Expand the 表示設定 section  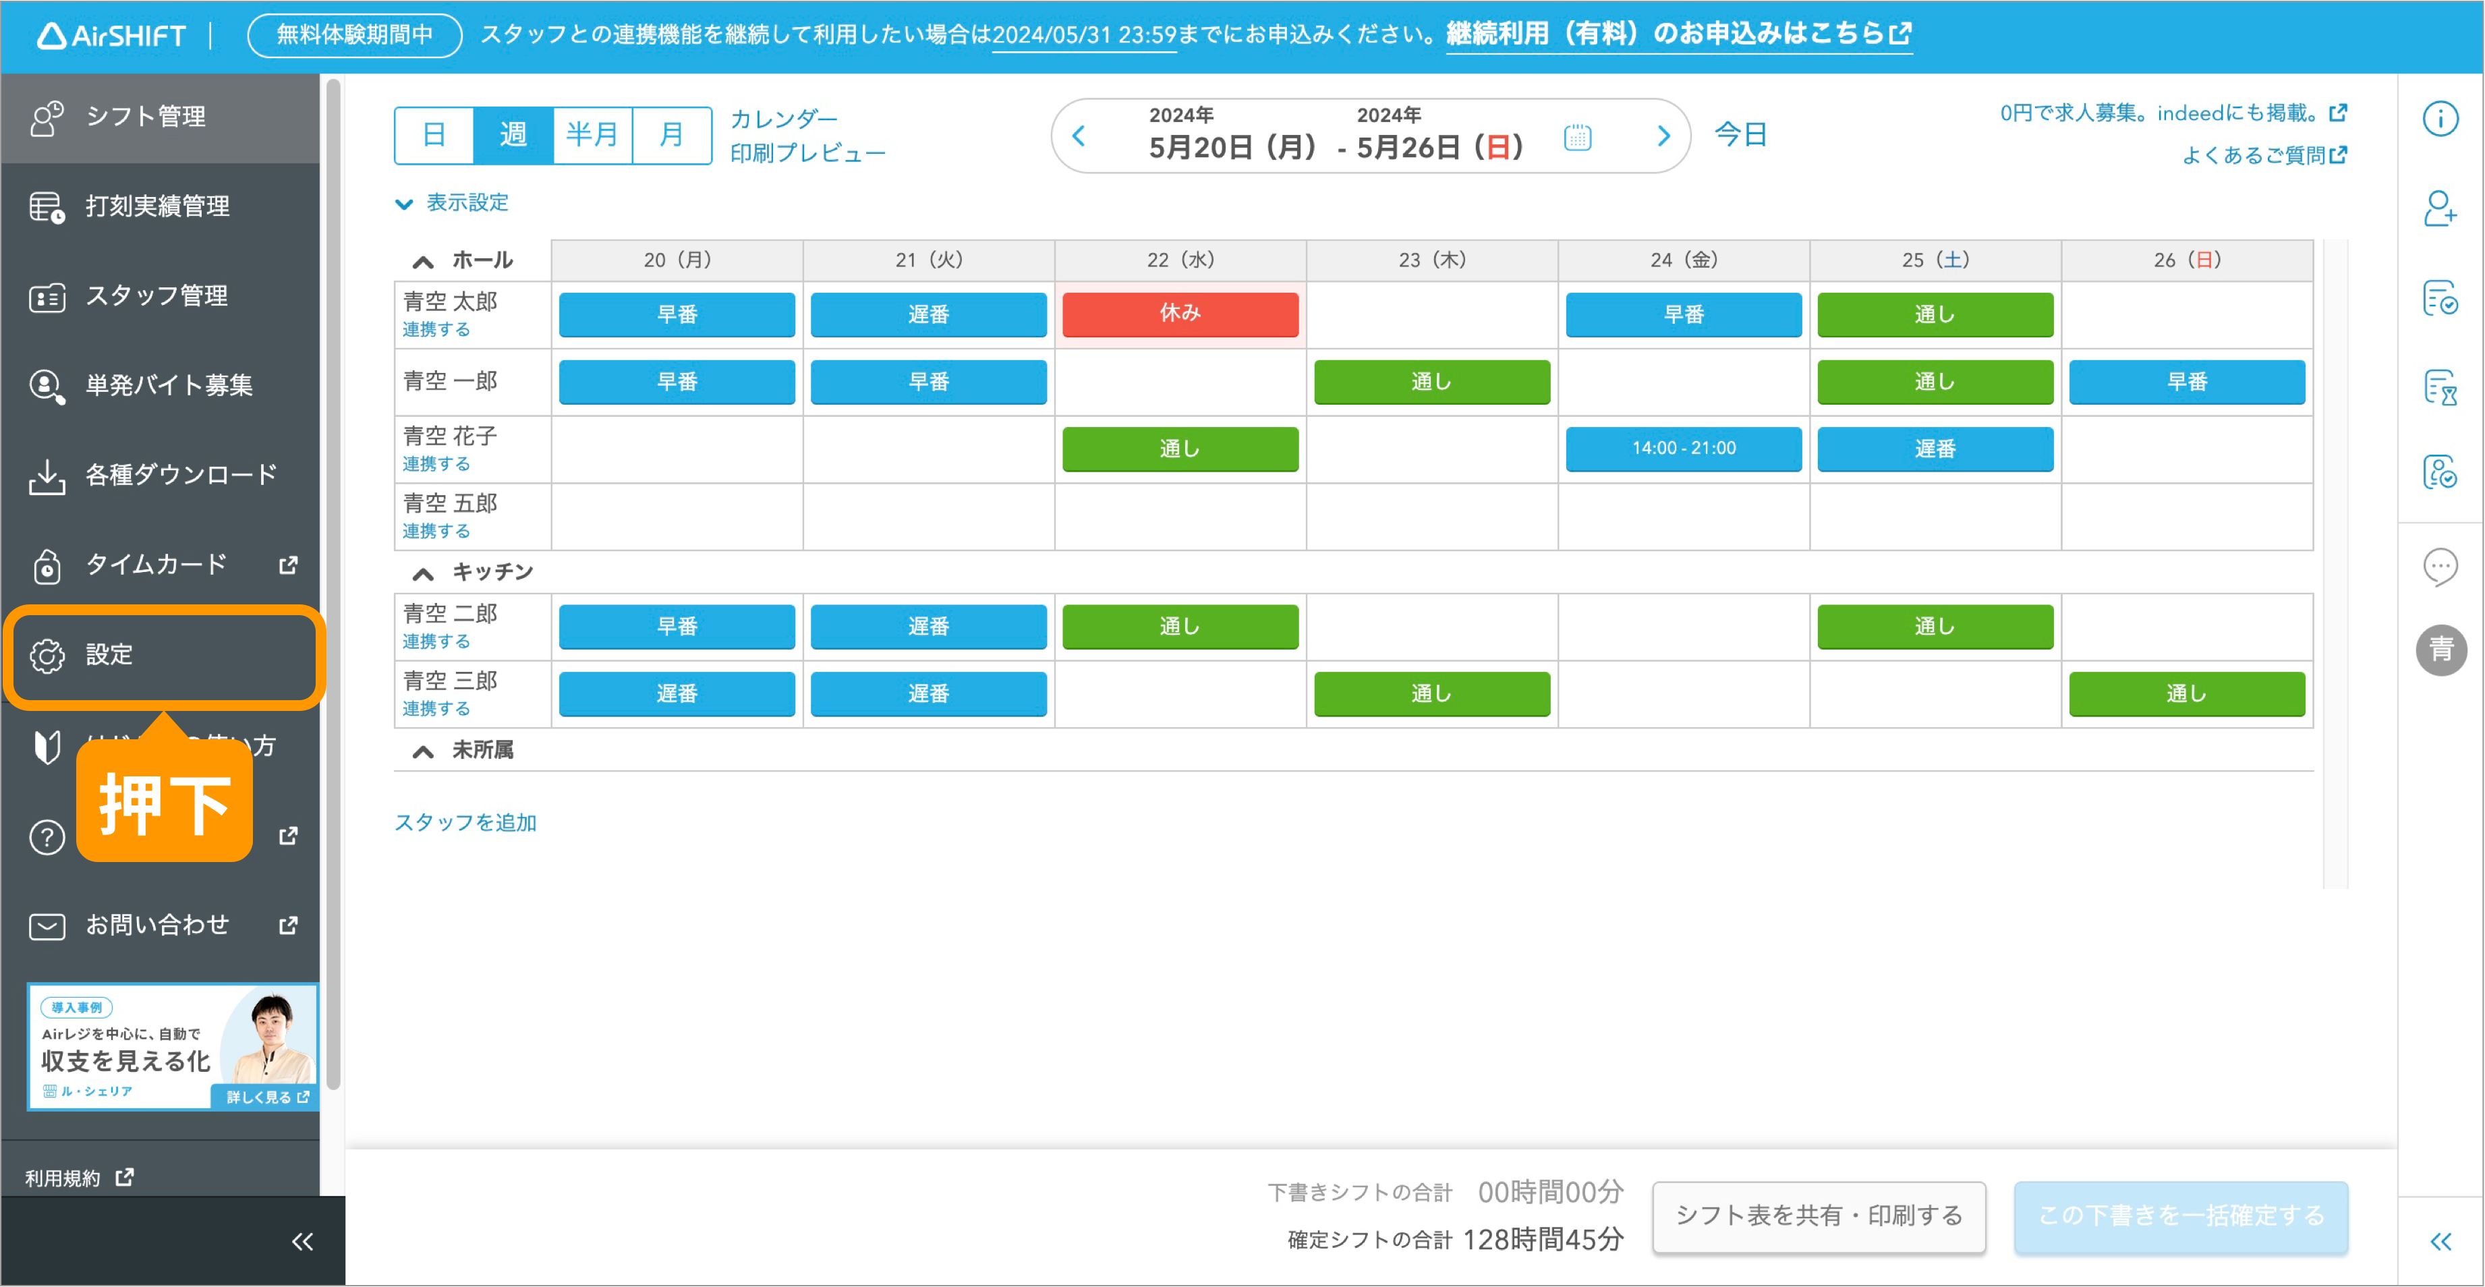pyautogui.click(x=453, y=202)
